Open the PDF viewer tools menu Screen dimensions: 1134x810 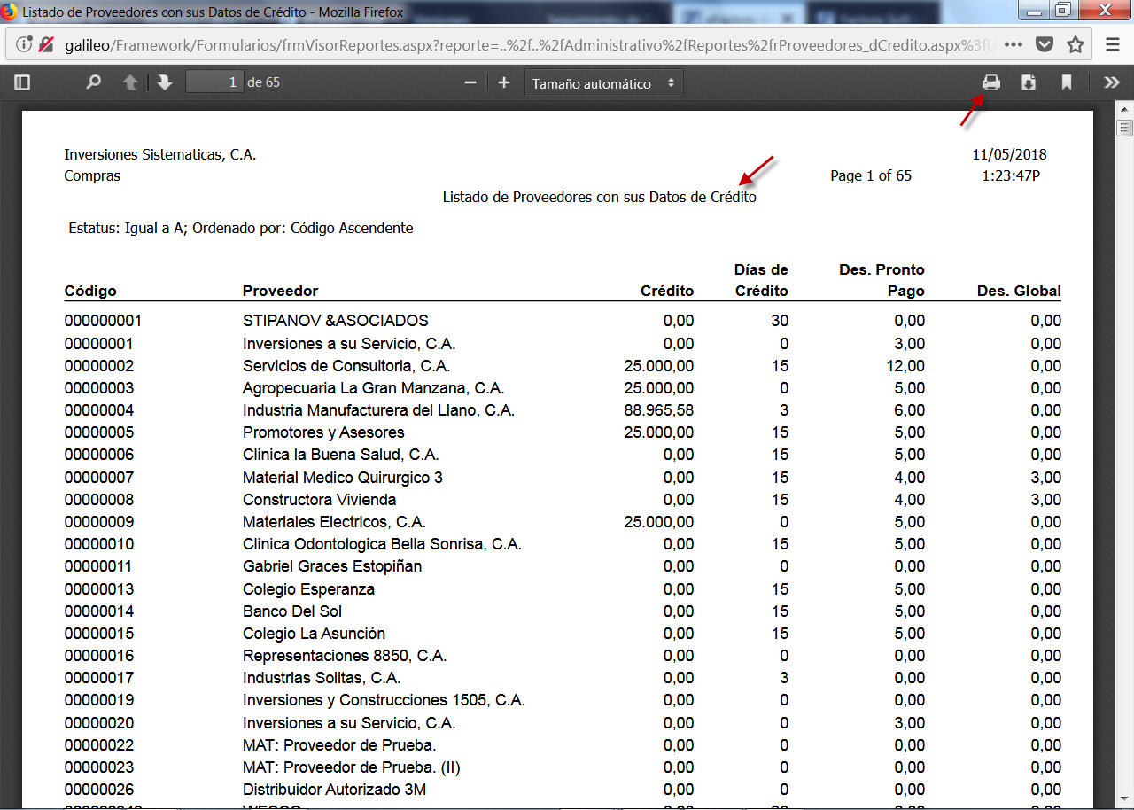point(1111,82)
